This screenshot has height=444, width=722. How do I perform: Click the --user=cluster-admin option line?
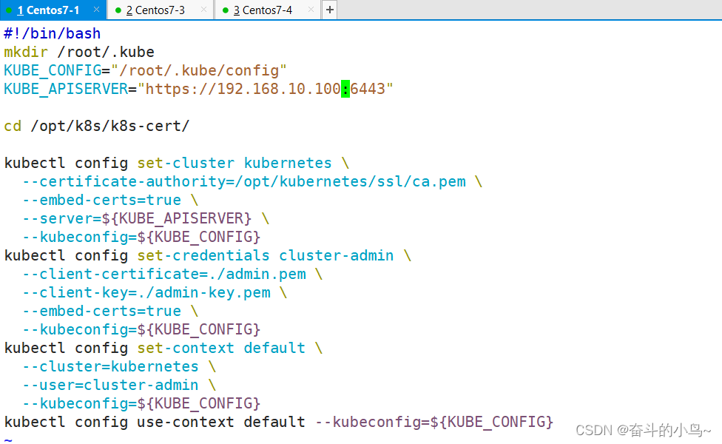click(119, 385)
